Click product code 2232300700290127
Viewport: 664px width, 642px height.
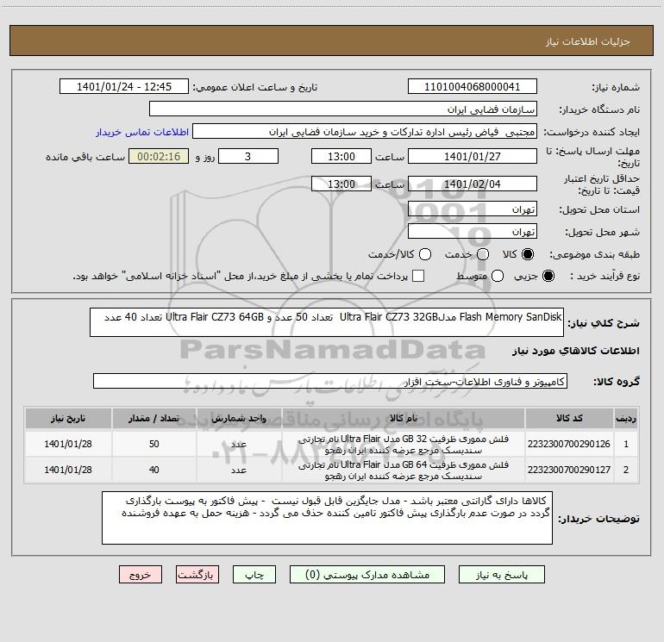(569, 470)
